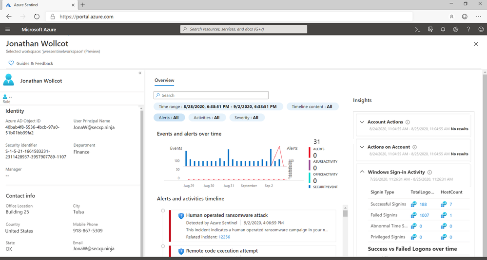Open the Severity : All filter
The image size is (487, 260).
[x=247, y=118]
